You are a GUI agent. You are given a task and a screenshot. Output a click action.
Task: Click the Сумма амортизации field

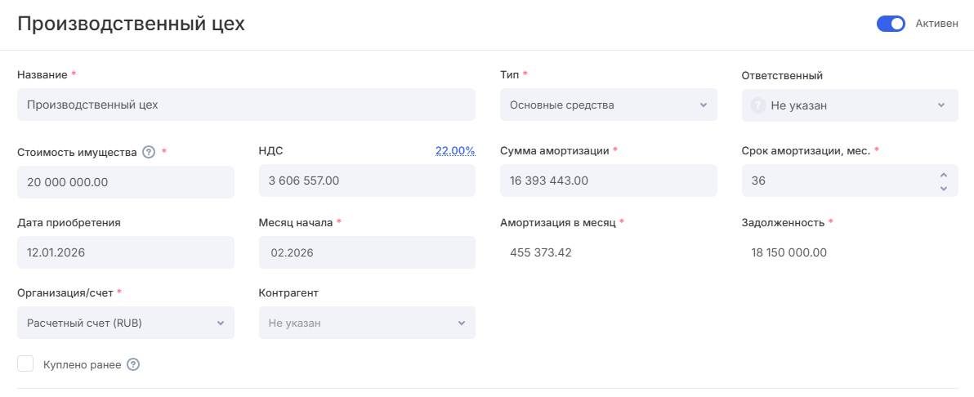tap(608, 181)
